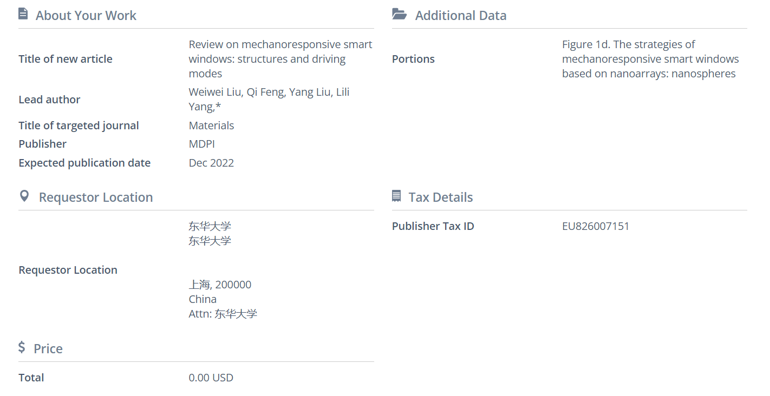
Task: Click the Attn line in requestor address
Action: click(x=223, y=314)
